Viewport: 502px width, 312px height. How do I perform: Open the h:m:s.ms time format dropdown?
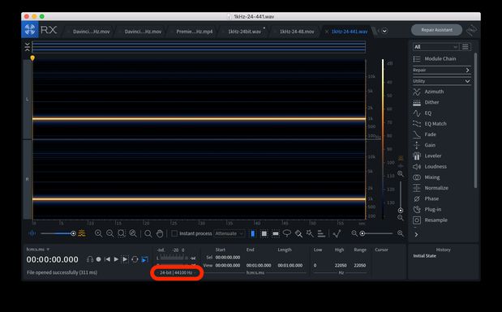(38, 250)
